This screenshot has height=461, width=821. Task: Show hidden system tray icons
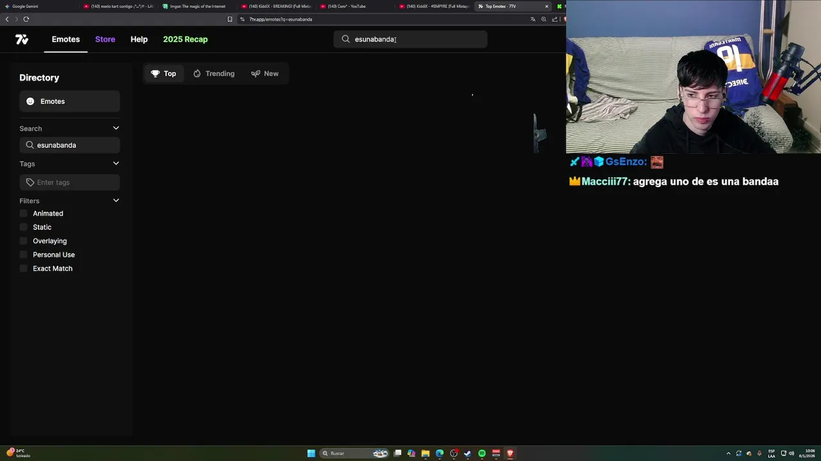(728, 453)
